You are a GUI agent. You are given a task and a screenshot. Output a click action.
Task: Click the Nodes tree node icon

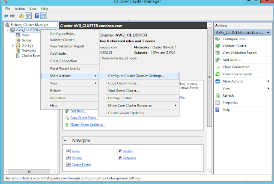point(18,40)
